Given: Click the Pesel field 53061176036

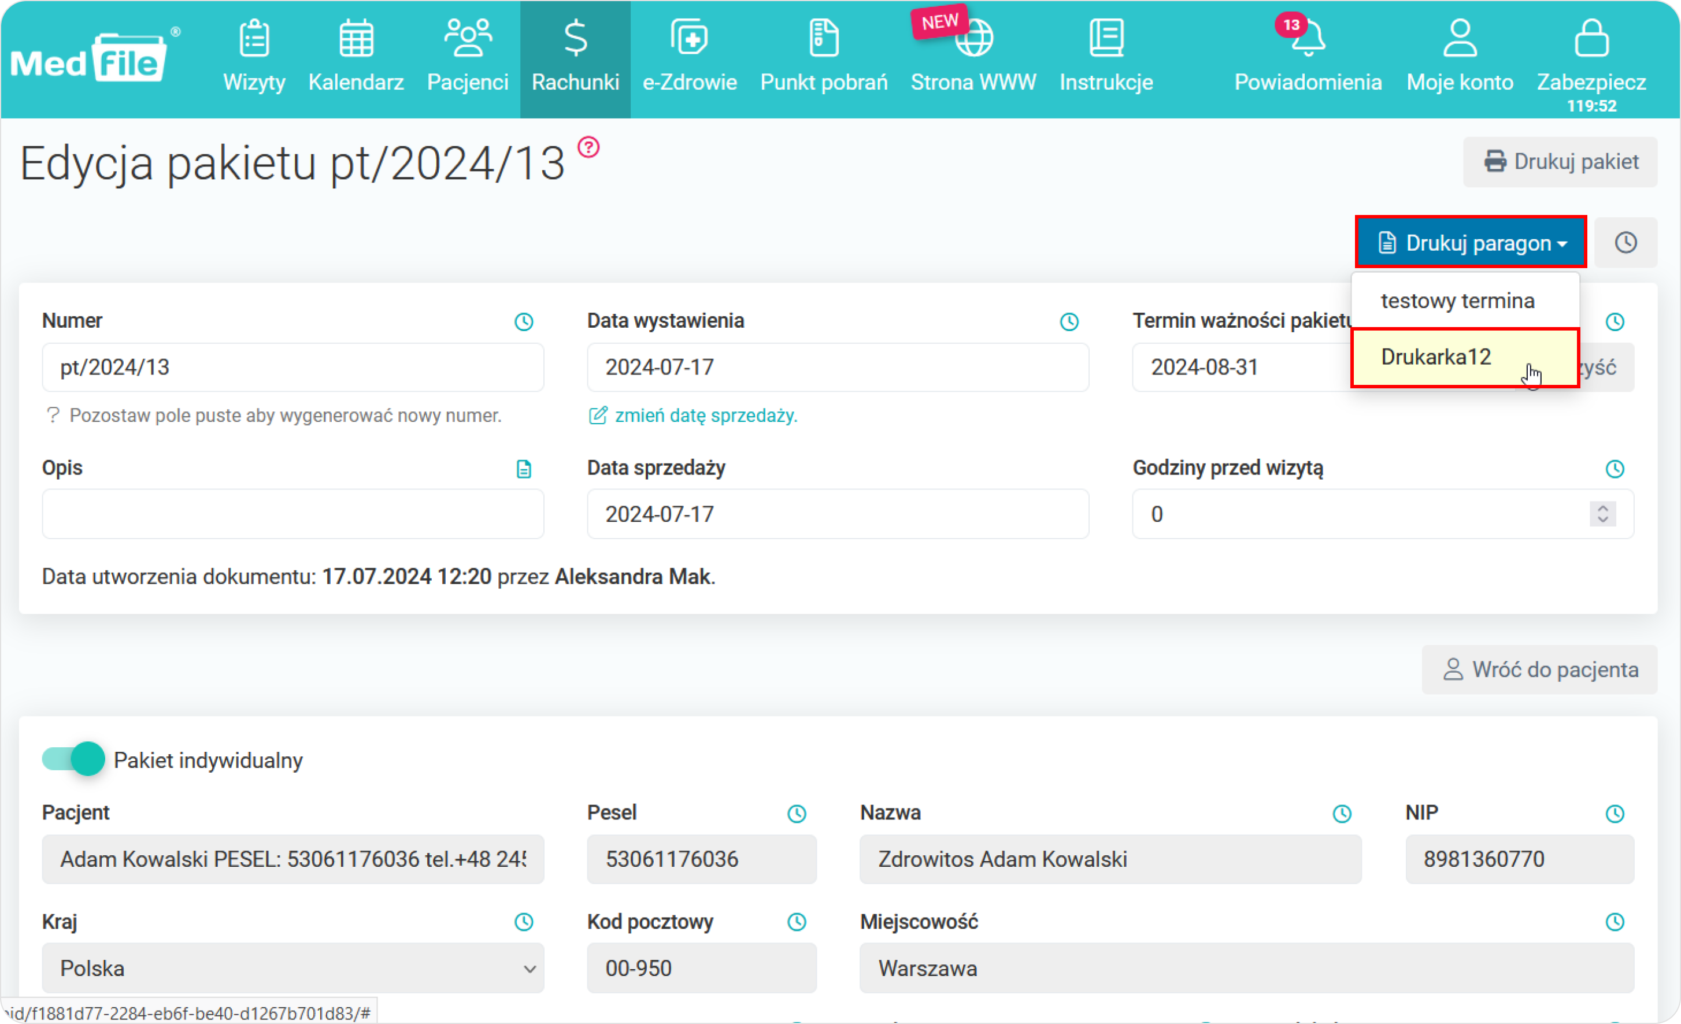Looking at the screenshot, I should [x=701, y=859].
